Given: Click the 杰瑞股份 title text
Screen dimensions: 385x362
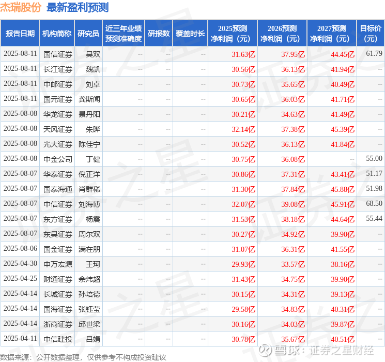Looking at the screenshot, I should [21, 7].
